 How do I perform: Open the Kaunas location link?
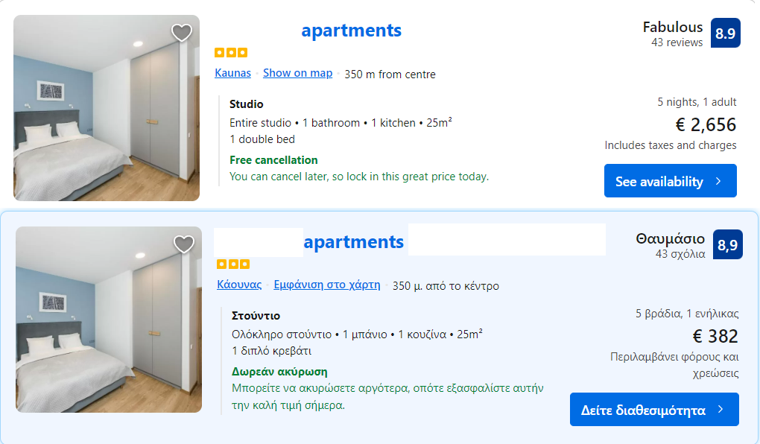pyautogui.click(x=232, y=73)
